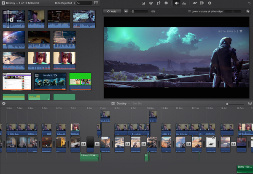This screenshot has height=174, width=253.
Task: Click the project icon left of timeline Destiny title
Action: (x=113, y=103)
